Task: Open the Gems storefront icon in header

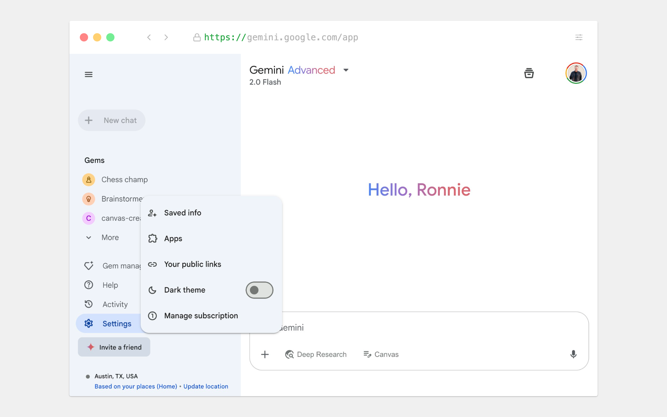Action: point(529,73)
